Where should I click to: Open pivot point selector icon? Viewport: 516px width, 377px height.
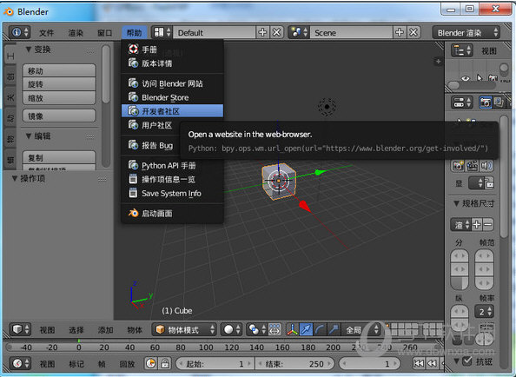coord(257,329)
